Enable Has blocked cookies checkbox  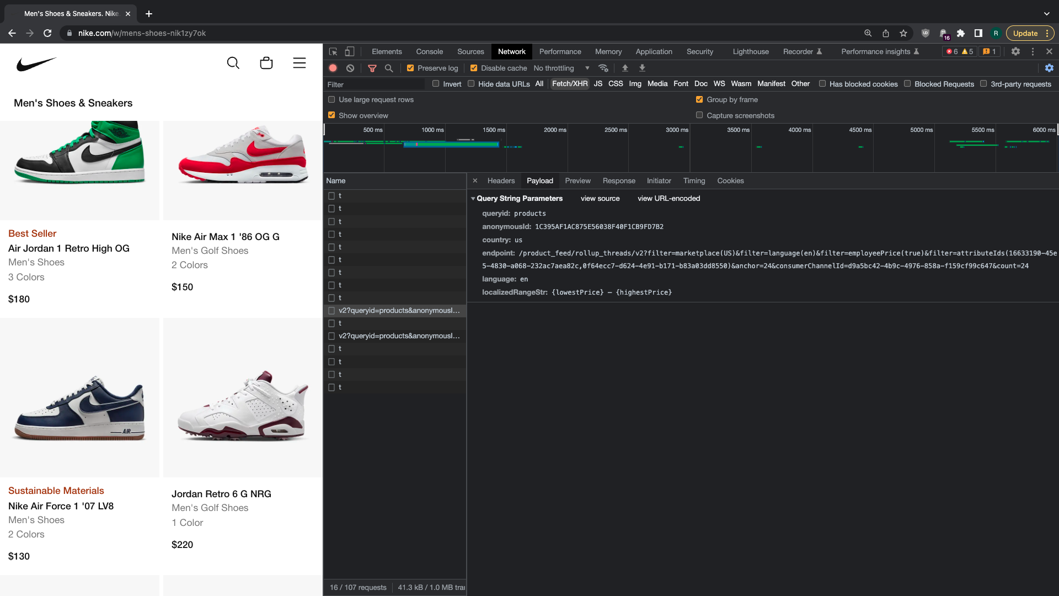pos(822,84)
